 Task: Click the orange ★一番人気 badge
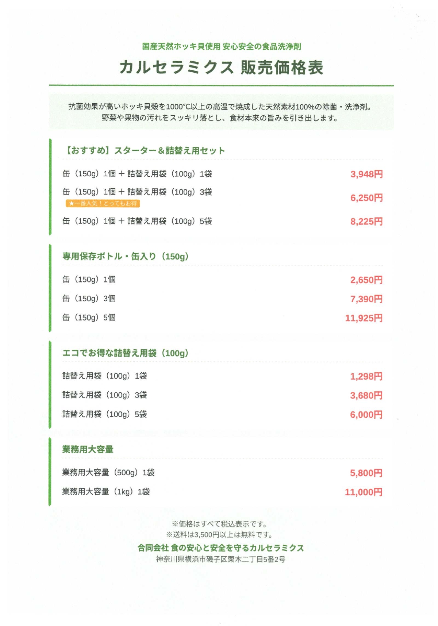pos(103,203)
